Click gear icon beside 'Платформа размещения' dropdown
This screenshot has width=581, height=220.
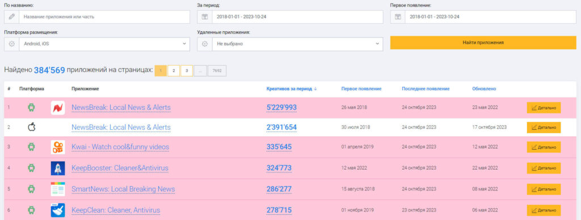(11, 44)
